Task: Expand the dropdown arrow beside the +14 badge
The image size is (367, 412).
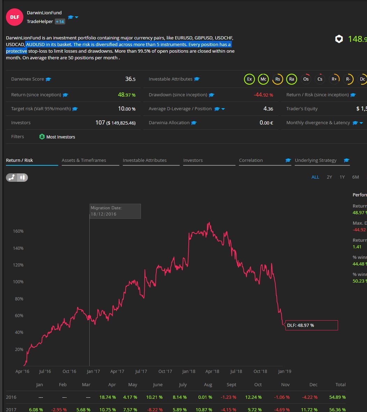Action: click(76, 17)
